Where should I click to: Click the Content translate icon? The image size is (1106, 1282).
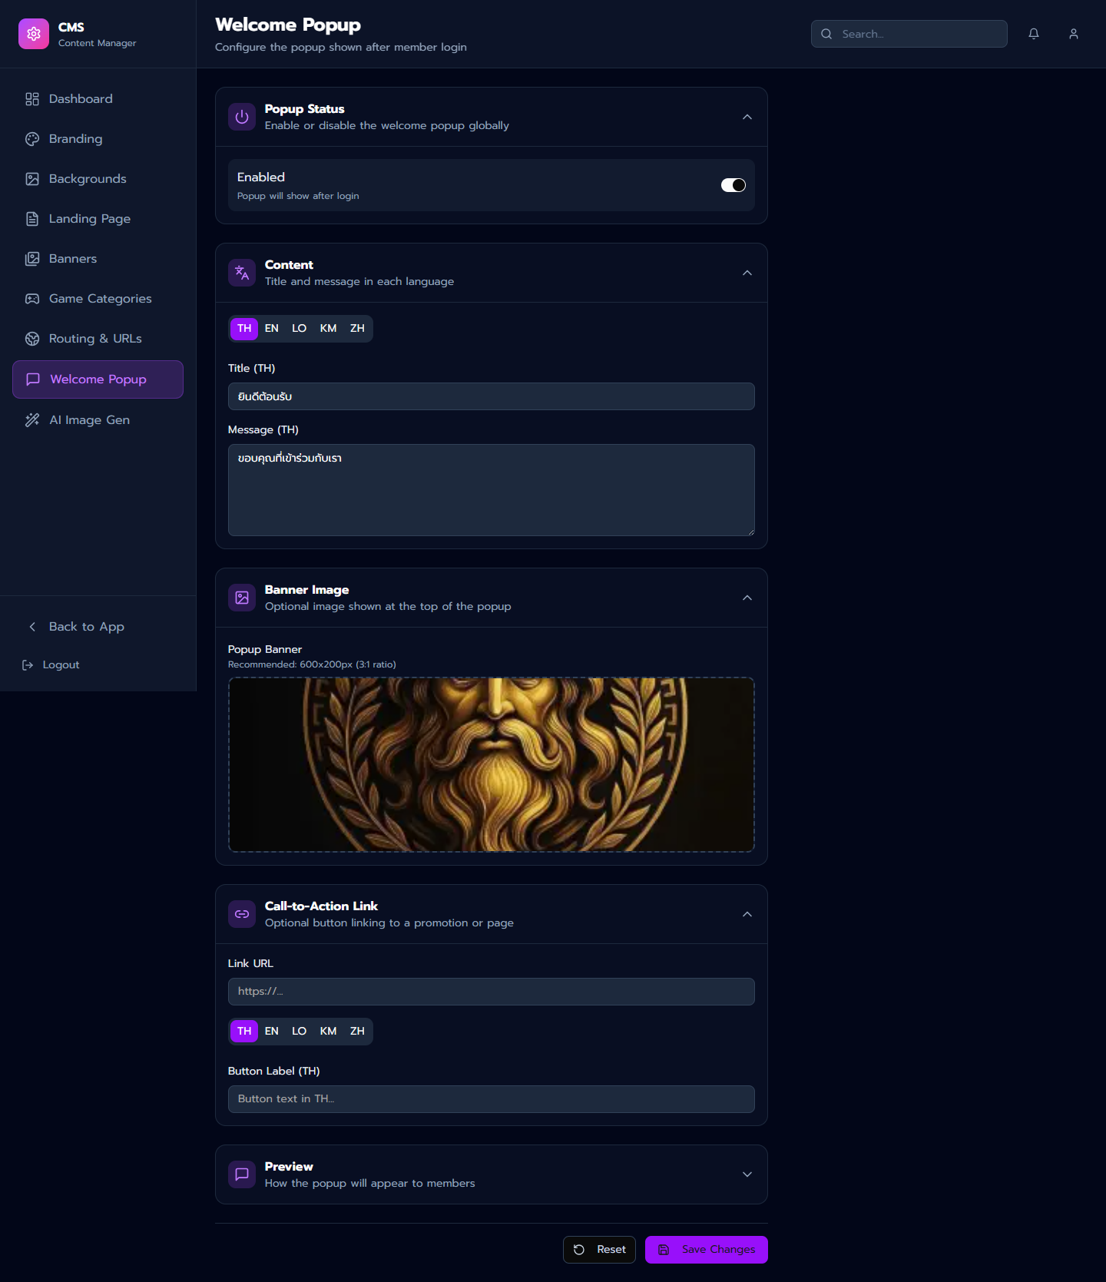242,273
